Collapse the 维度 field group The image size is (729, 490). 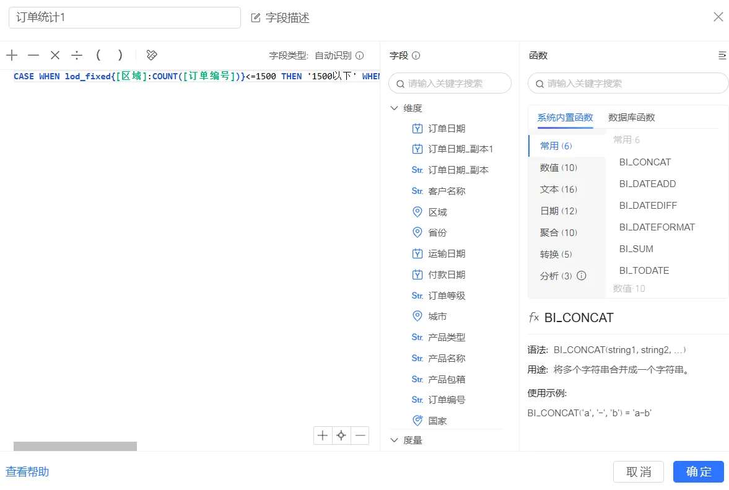(395, 108)
